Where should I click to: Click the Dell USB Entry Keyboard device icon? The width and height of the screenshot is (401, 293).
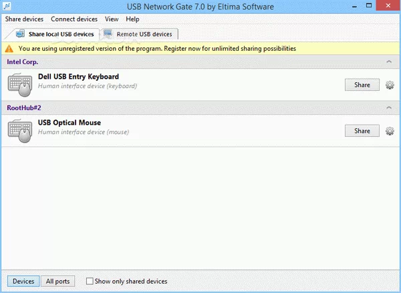20,85
